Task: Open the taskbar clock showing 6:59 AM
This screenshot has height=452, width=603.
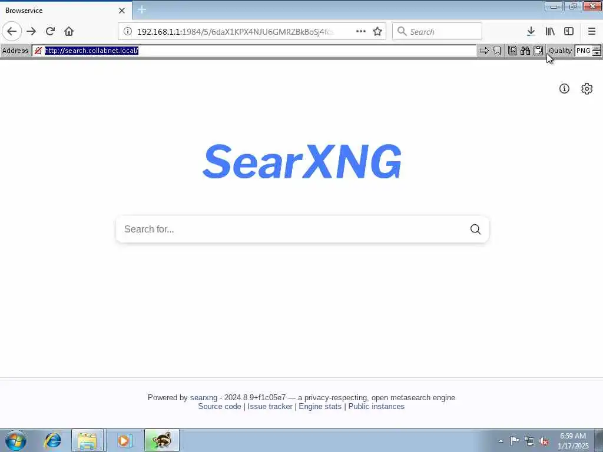Action: point(573,441)
